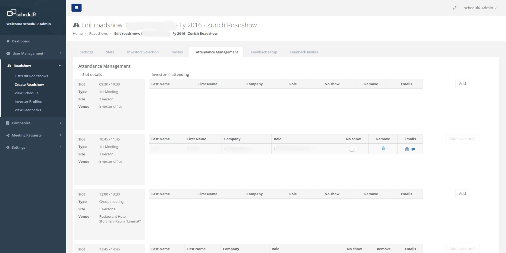Click the hamburger menu button to collapse the sidebar
The image size is (506, 253).
tap(76, 8)
